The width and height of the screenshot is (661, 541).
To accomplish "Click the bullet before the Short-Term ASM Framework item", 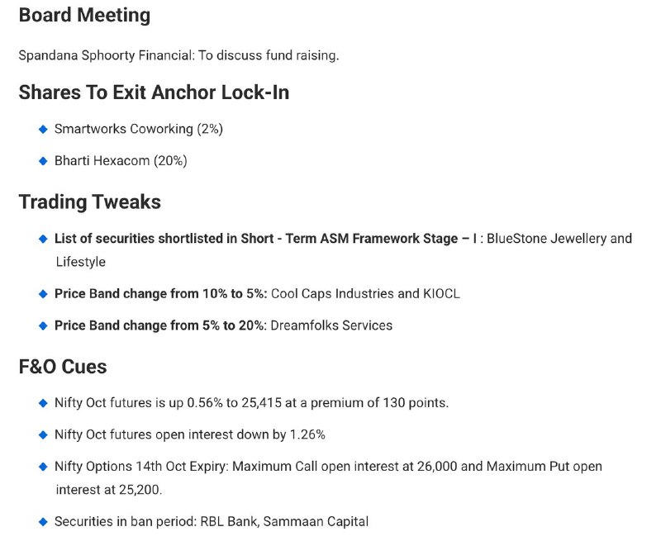I will point(43,239).
